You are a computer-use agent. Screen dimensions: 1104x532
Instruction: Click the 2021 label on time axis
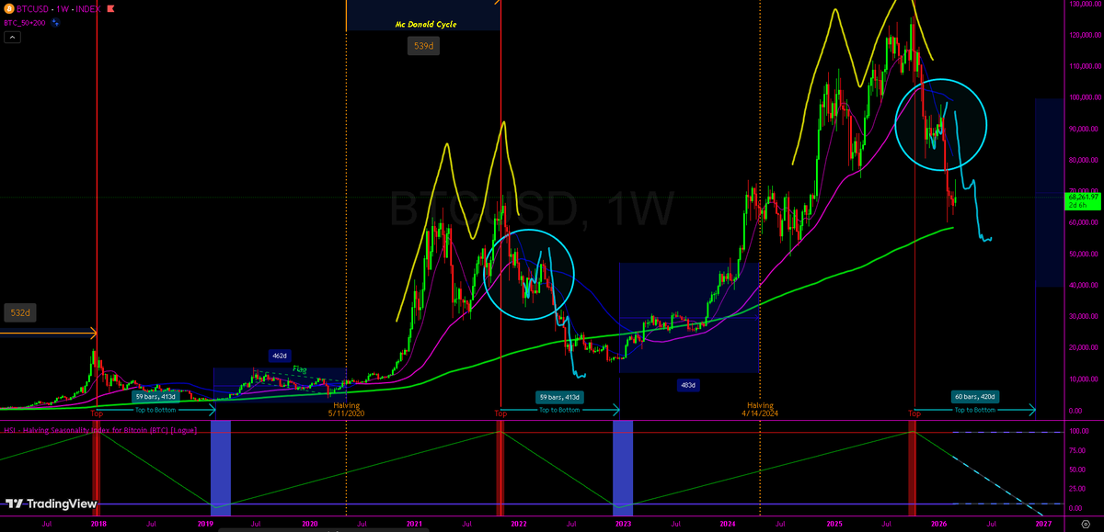pyautogui.click(x=414, y=524)
